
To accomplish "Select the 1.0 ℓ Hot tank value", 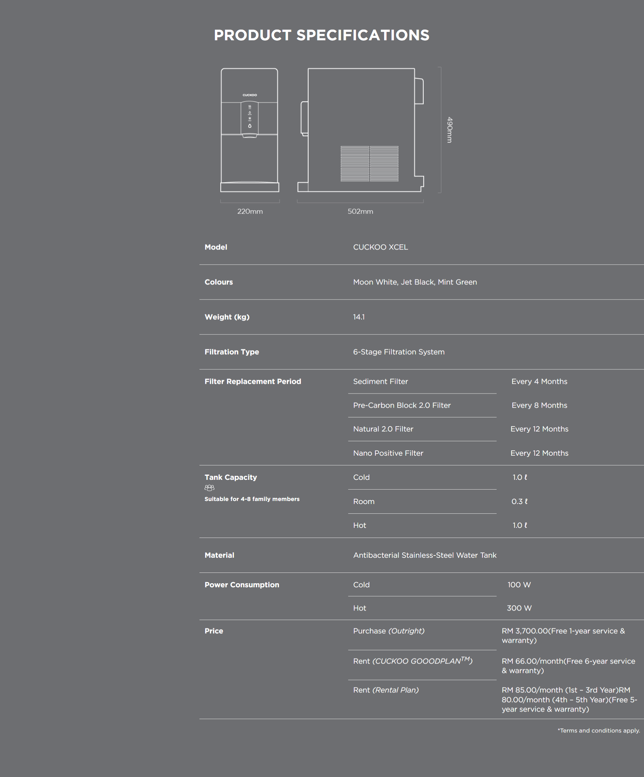I will click(520, 525).
